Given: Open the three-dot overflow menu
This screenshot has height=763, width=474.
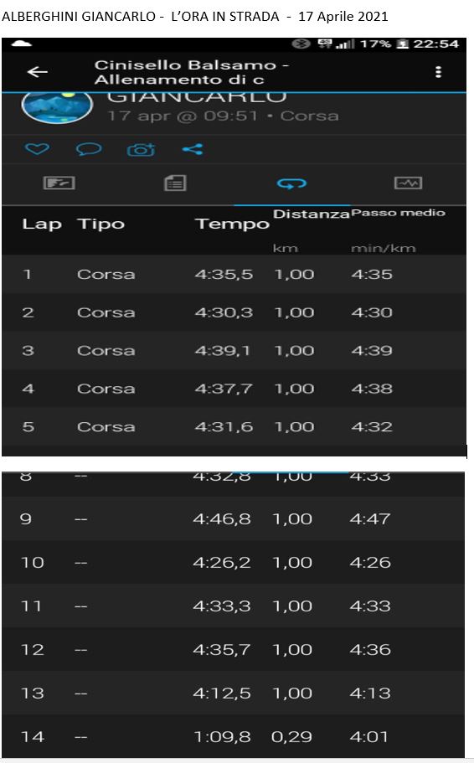Looking at the screenshot, I should pos(438,72).
